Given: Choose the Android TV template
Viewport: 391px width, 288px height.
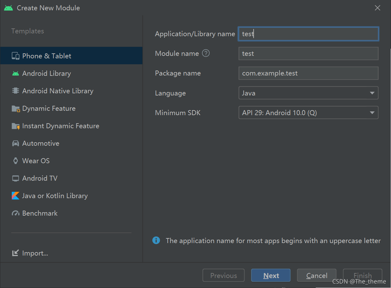Looking at the screenshot, I should click(71, 178).
